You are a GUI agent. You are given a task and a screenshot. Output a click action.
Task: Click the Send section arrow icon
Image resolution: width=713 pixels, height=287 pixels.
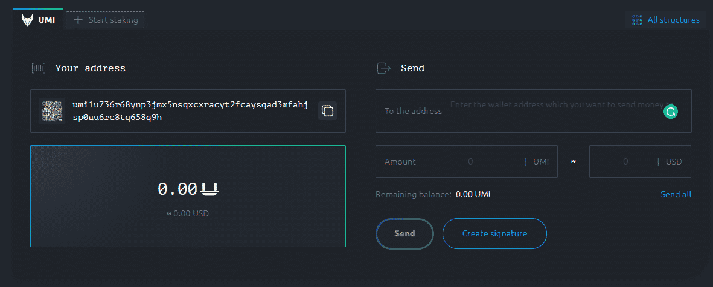tap(383, 68)
